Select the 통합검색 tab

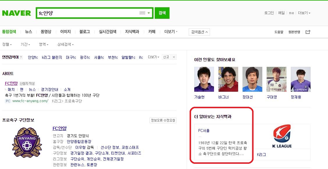point(9,32)
